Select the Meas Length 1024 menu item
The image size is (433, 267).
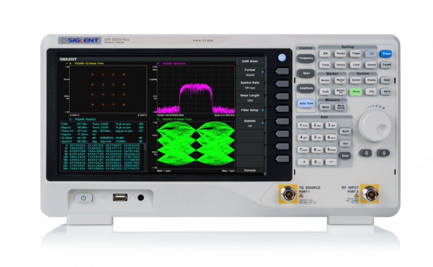tap(250, 98)
